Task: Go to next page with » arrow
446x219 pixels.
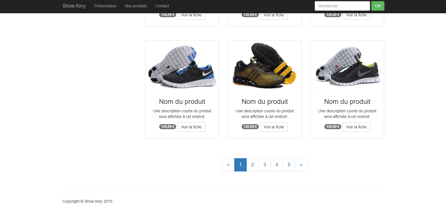Action: point(301,165)
